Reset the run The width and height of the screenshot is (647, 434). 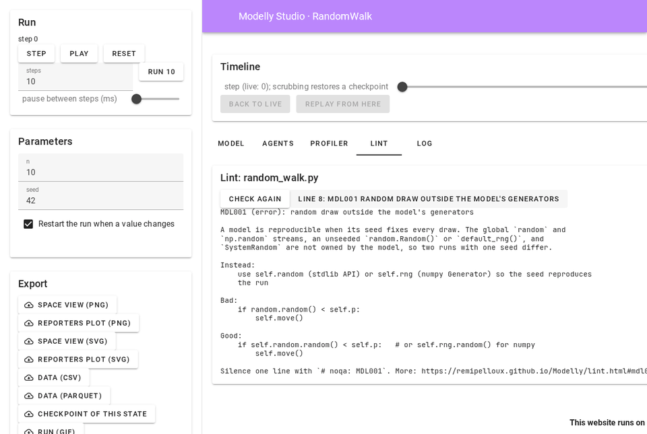click(x=124, y=54)
